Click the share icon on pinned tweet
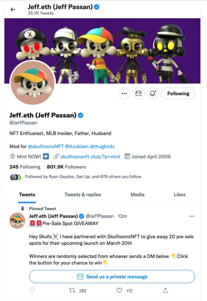The image size is (207, 301). tap(165, 290)
